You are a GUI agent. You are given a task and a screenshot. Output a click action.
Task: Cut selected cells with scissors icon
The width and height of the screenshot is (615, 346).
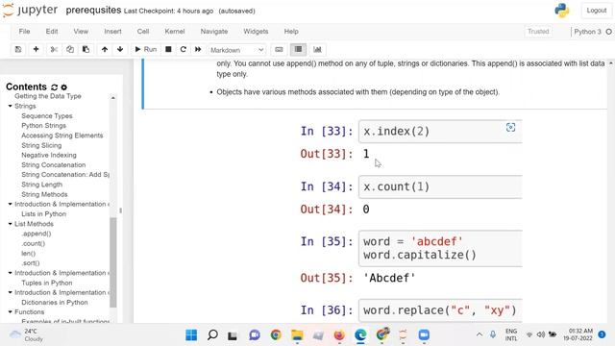[x=54, y=49]
